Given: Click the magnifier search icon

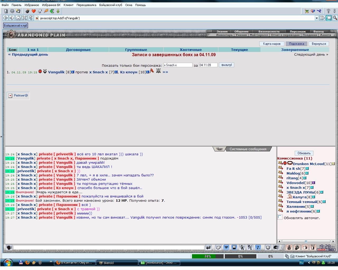Looking at the screenshot, I should click(335, 18).
